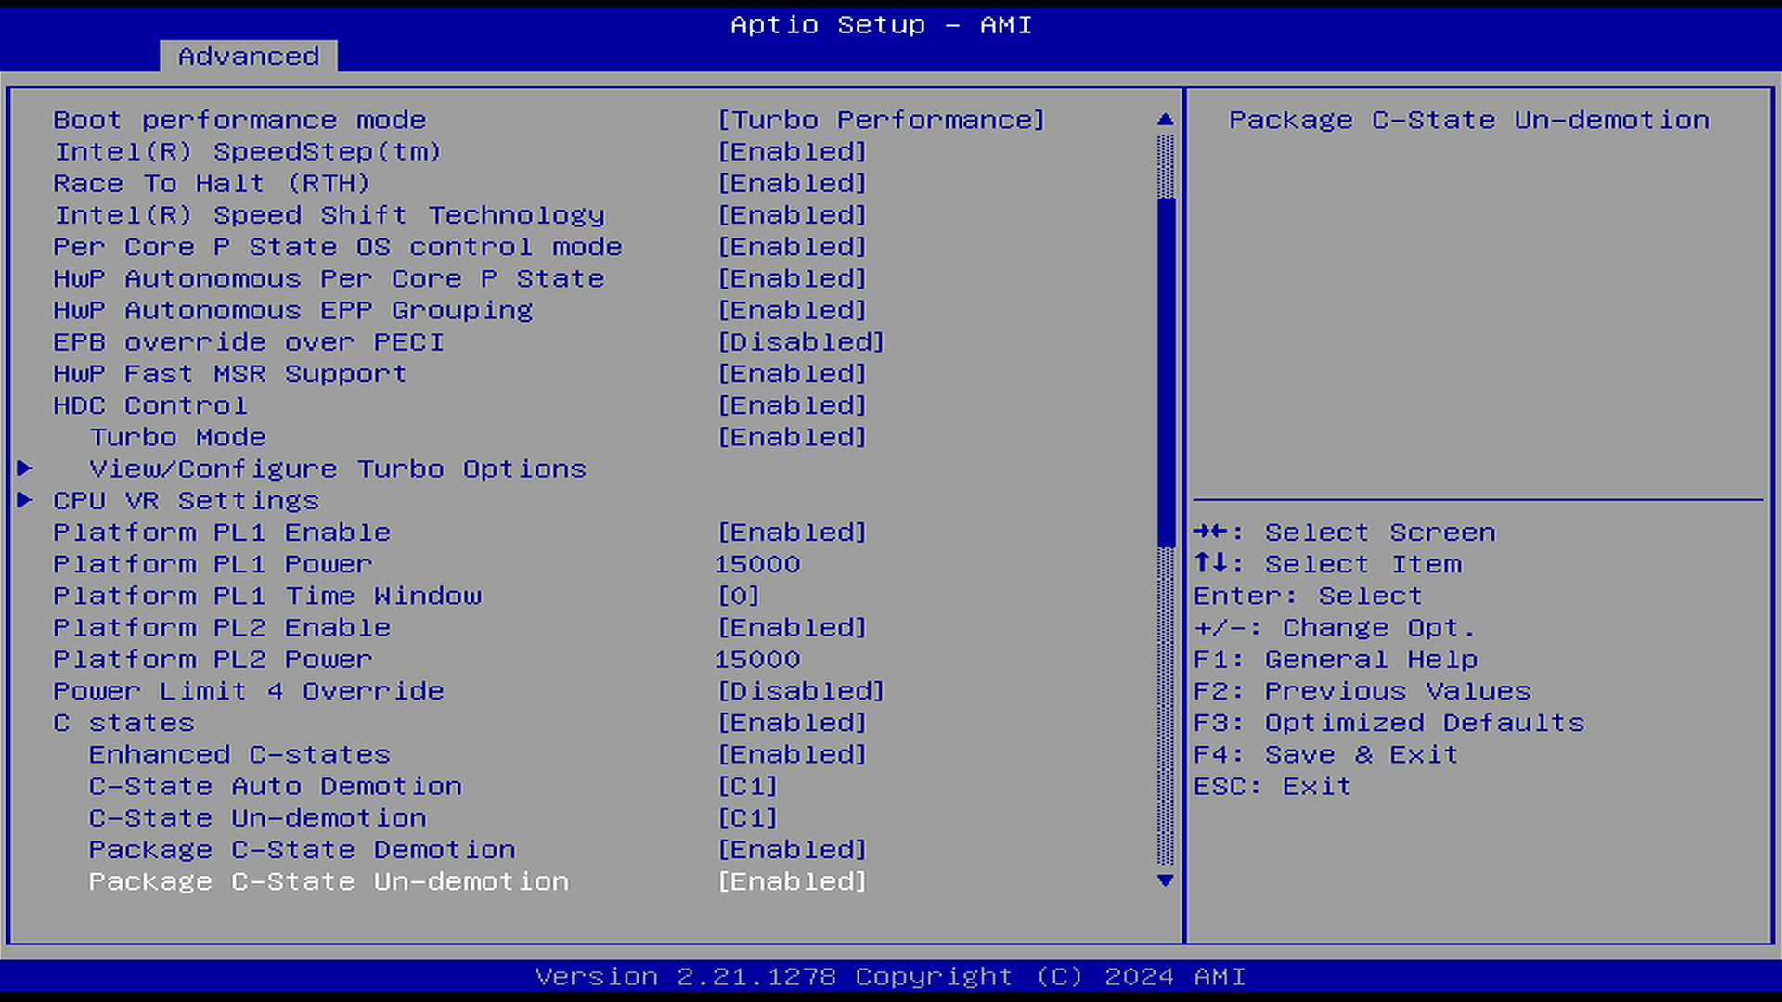Screen dimensions: 1782x1002
Task: Click F3: Optimized Defaults hint
Action: click(x=1389, y=723)
